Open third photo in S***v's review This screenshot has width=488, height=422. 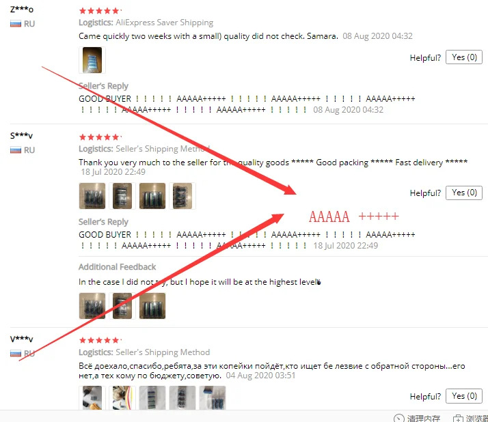[x=152, y=195]
